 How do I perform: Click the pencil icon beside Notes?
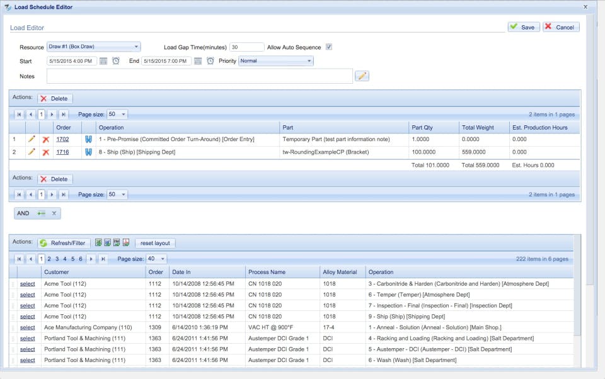(x=362, y=76)
